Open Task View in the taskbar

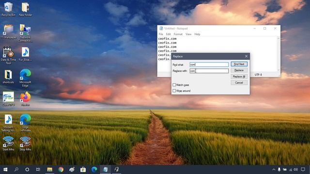[38, 170]
